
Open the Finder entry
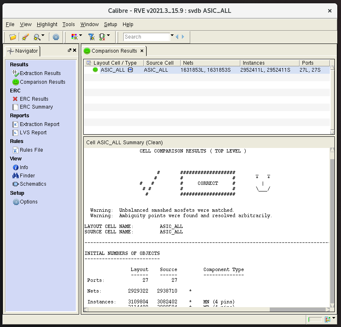pos(24,176)
